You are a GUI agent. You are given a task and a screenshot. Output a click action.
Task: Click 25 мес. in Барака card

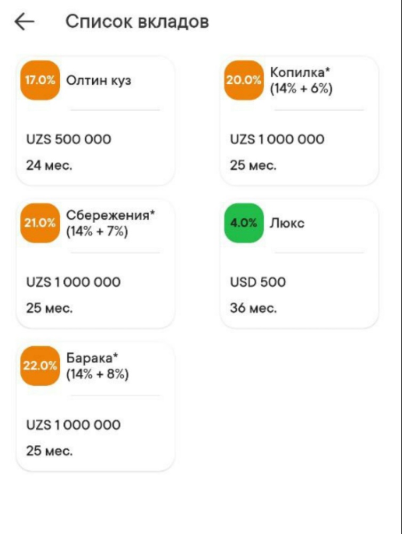click(x=49, y=451)
